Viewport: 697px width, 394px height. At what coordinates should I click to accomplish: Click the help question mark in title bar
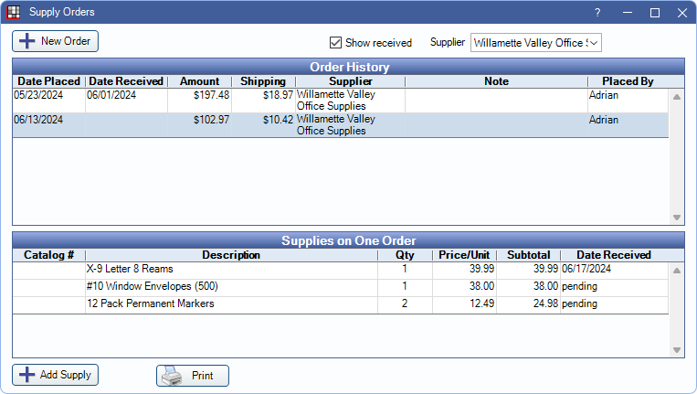[597, 13]
